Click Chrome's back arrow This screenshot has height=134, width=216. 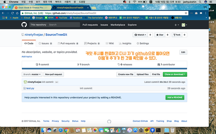click(3, 13)
